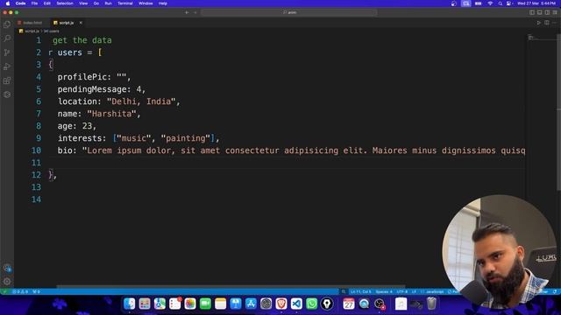Open WhatsApp from the dock
Screen dimensions: 561x315
312,304
